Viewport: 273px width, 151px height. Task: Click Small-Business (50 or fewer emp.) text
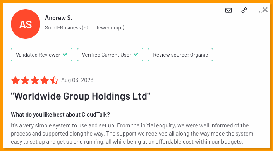tap(85, 27)
